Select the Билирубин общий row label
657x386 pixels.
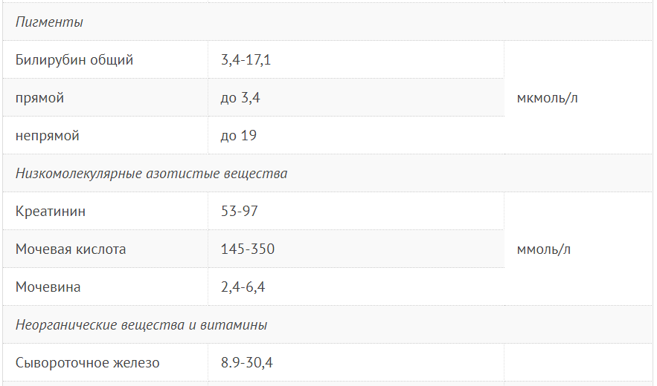click(74, 60)
